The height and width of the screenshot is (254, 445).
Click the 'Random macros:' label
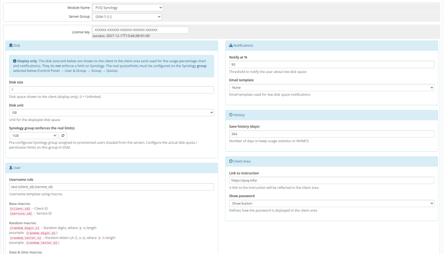pyautogui.click(x=23, y=223)
